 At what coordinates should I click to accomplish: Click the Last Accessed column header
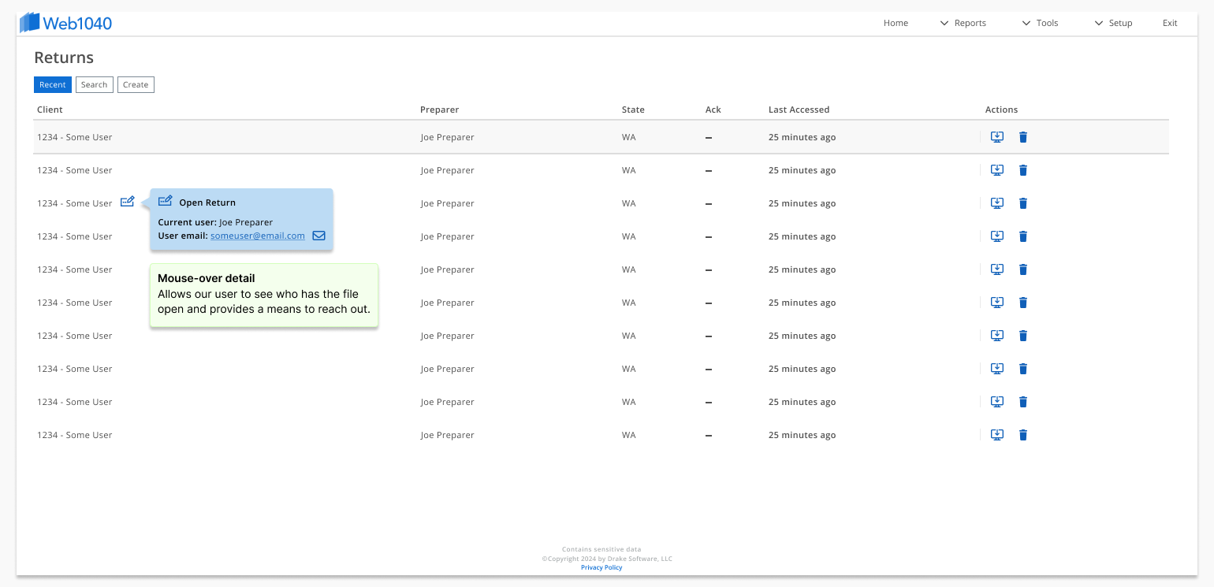799,110
